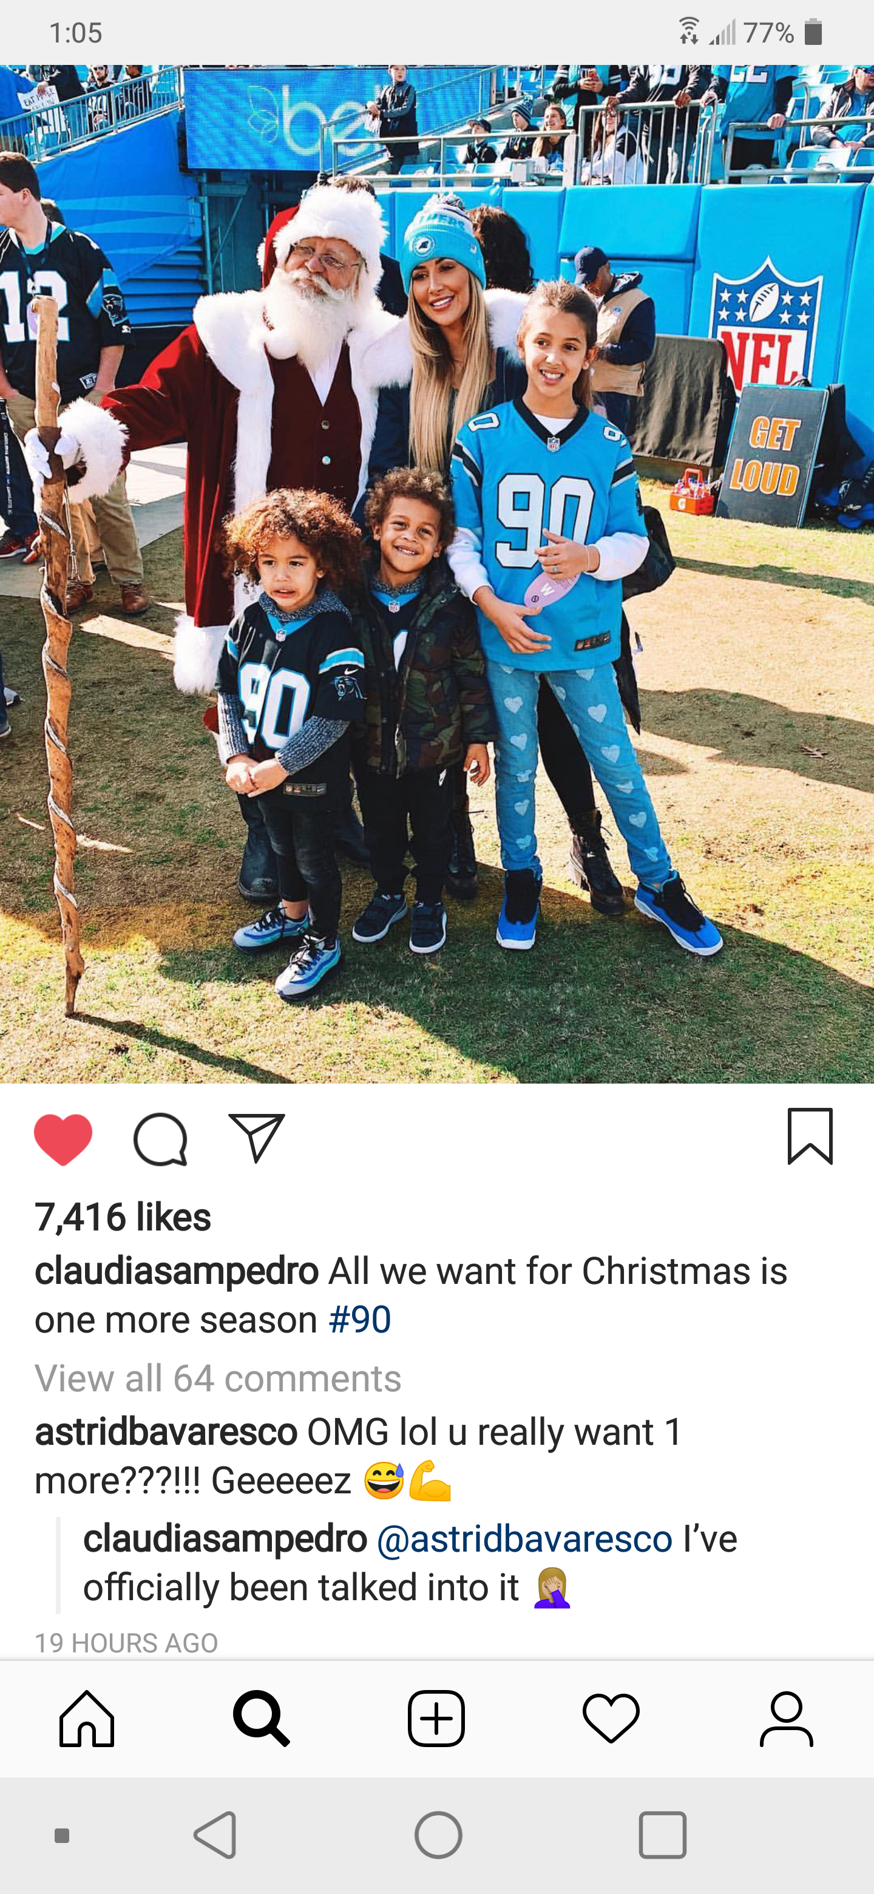The image size is (874, 1894).
Task: Tap the 19 HOURS AGO timestamp
Action: (x=126, y=1643)
